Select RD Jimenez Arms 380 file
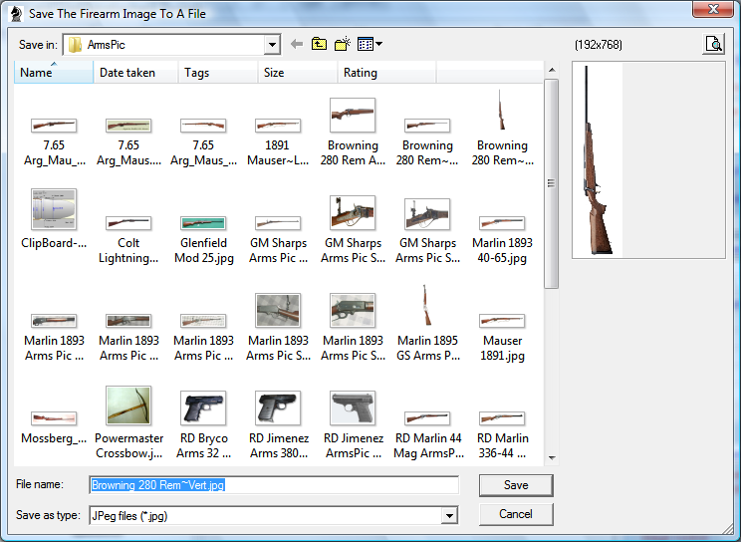Image resolution: width=741 pixels, height=542 pixels. tap(278, 424)
